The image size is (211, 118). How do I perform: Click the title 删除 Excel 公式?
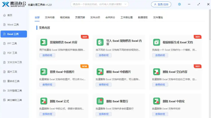[59, 101]
